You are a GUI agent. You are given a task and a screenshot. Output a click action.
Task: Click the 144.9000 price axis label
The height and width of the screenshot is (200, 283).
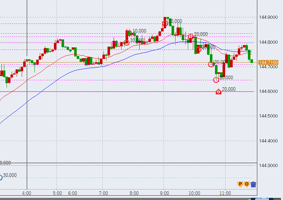pyautogui.click(x=268, y=17)
